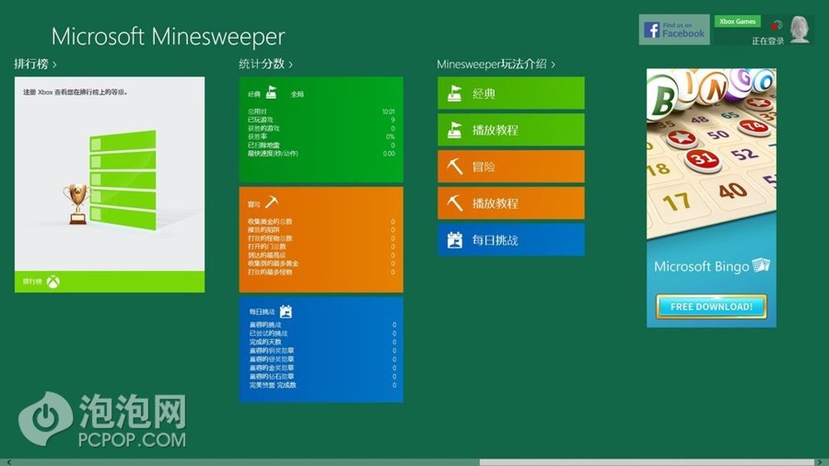Click the pickaxe icon in adventure stats tile
This screenshot has height=466, width=829.
click(271, 201)
